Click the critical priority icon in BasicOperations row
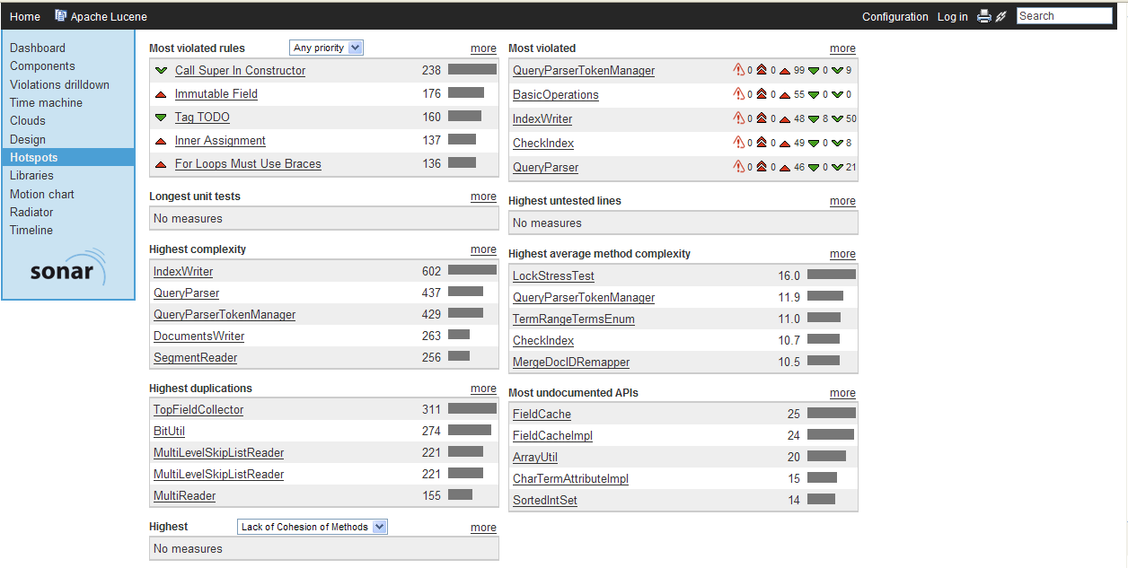The width and height of the screenshot is (1128, 568). click(762, 94)
